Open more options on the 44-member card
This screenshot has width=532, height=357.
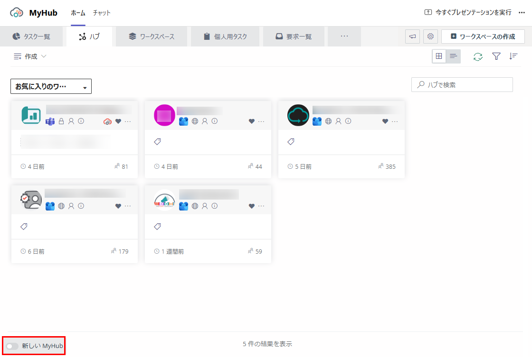(261, 121)
